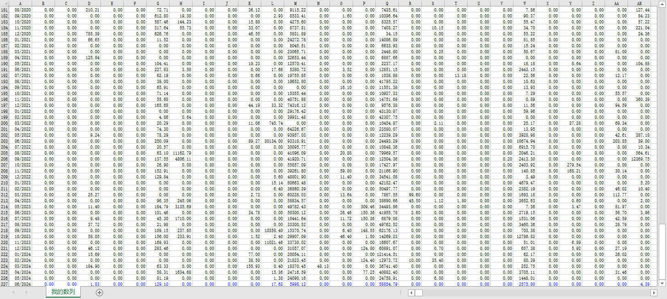Image resolution: width=667 pixels, height=299 pixels.
Task: Select the cell containing 10674.94
Action: point(525,141)
